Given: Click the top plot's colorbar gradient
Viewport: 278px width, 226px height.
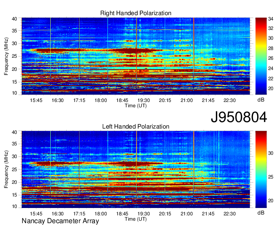Looking at the screenshot, I should click(x=261, y=56).
